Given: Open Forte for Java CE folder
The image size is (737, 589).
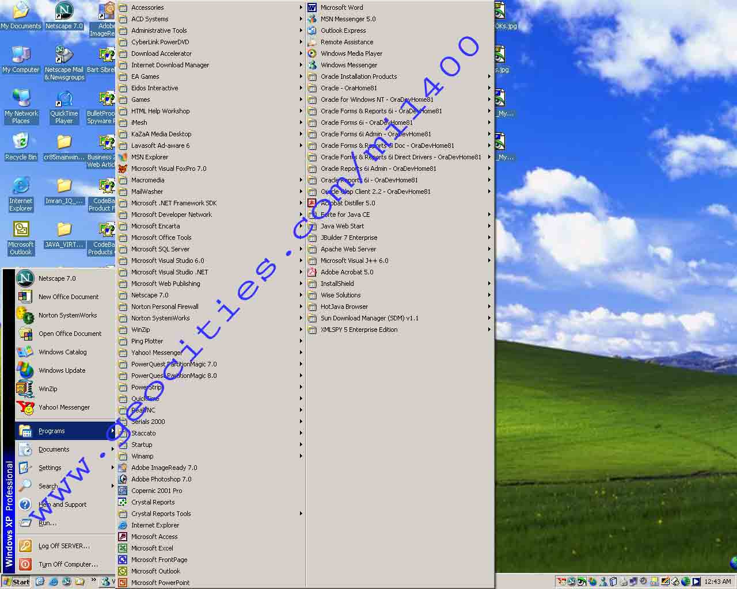Looking at the screenshot, I should (400, 215).
